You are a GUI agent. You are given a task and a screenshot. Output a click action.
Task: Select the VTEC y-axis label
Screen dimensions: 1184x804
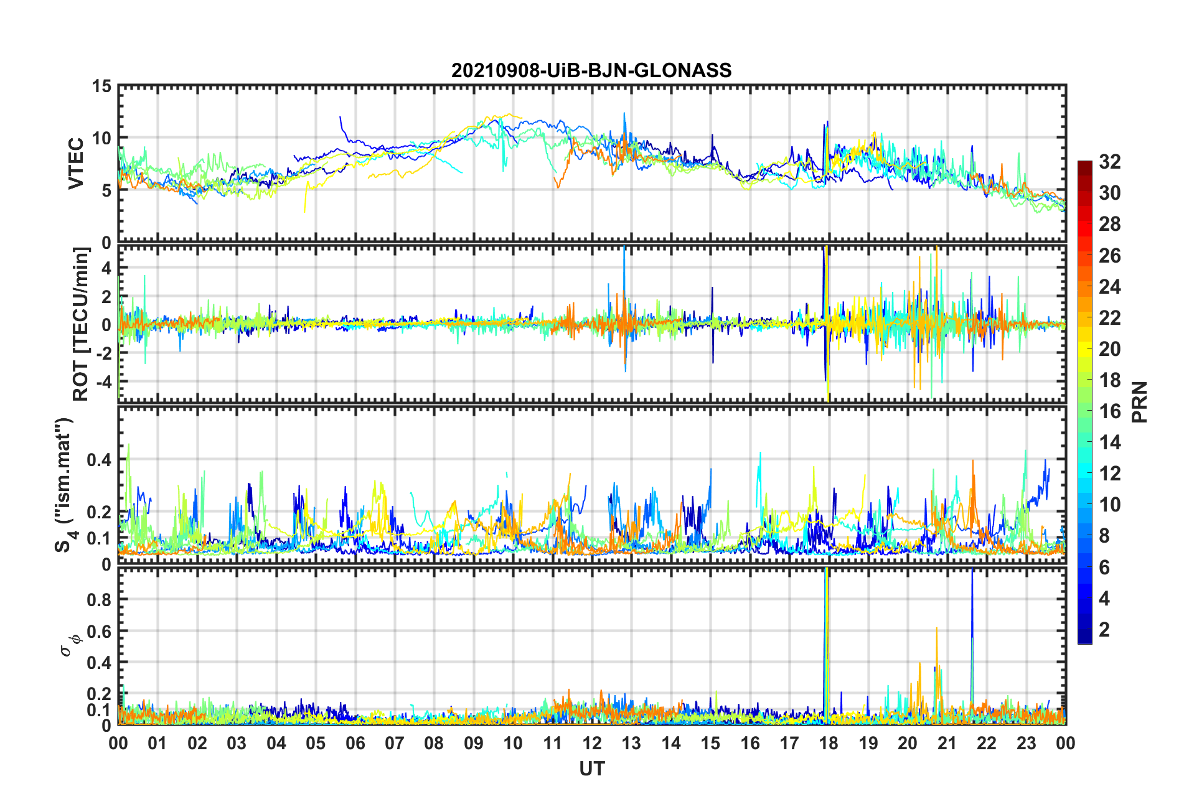[x=76, y=164]
